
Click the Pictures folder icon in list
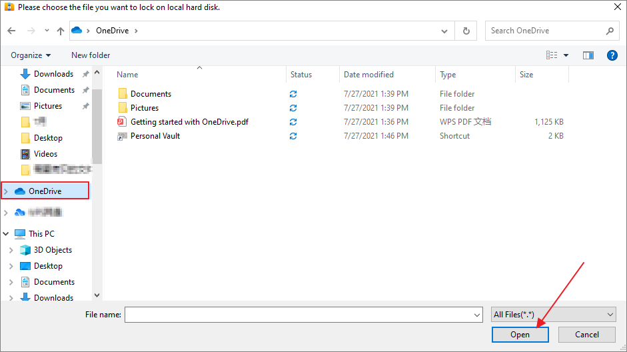[x=123, y=108]
